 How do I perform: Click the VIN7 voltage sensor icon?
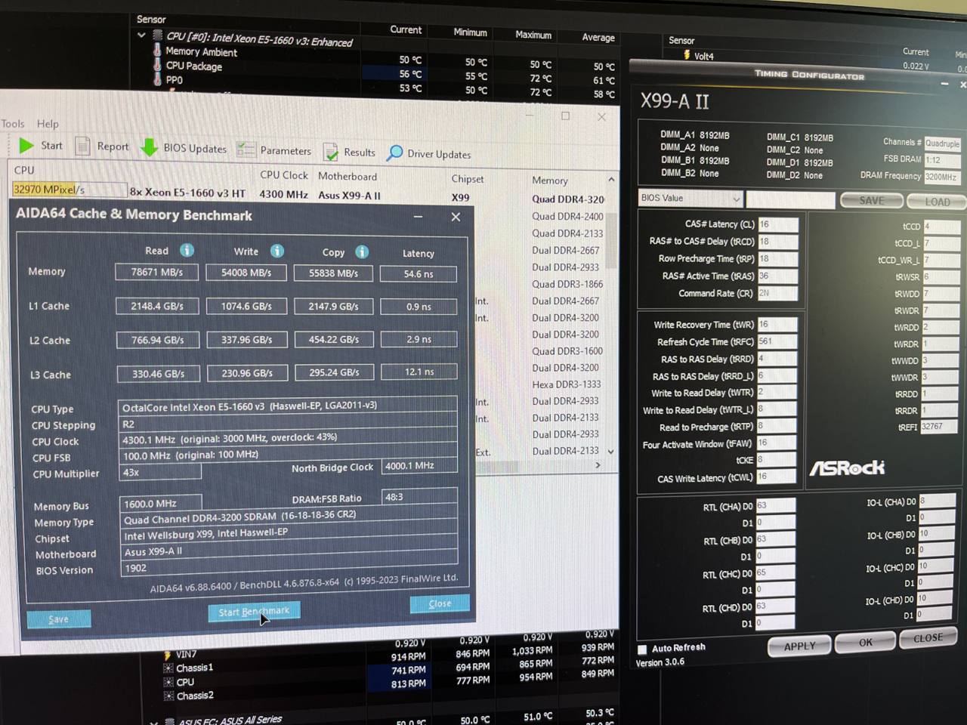(168, 654)
